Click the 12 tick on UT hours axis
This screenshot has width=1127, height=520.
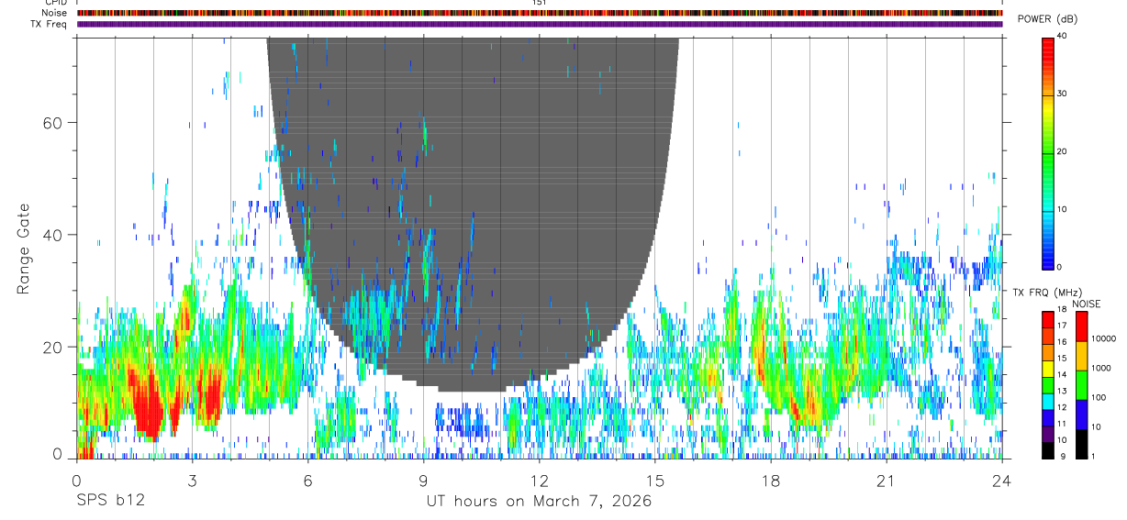coord(539,480)
